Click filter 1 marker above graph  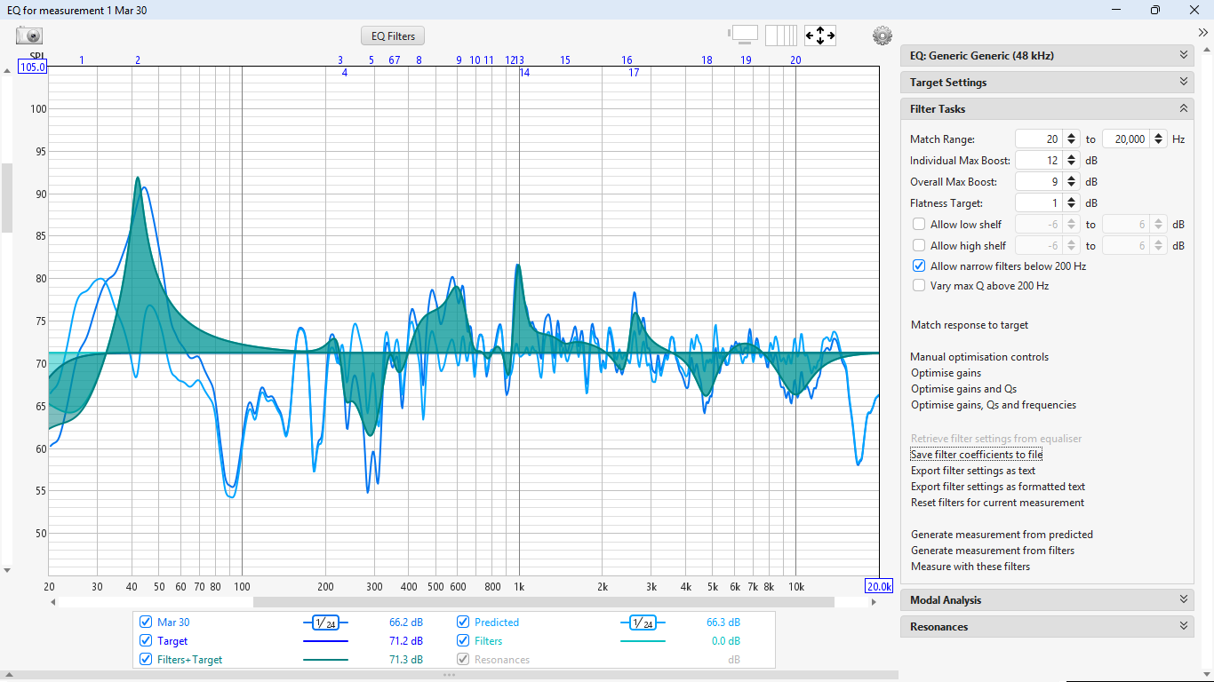point(82,60)
